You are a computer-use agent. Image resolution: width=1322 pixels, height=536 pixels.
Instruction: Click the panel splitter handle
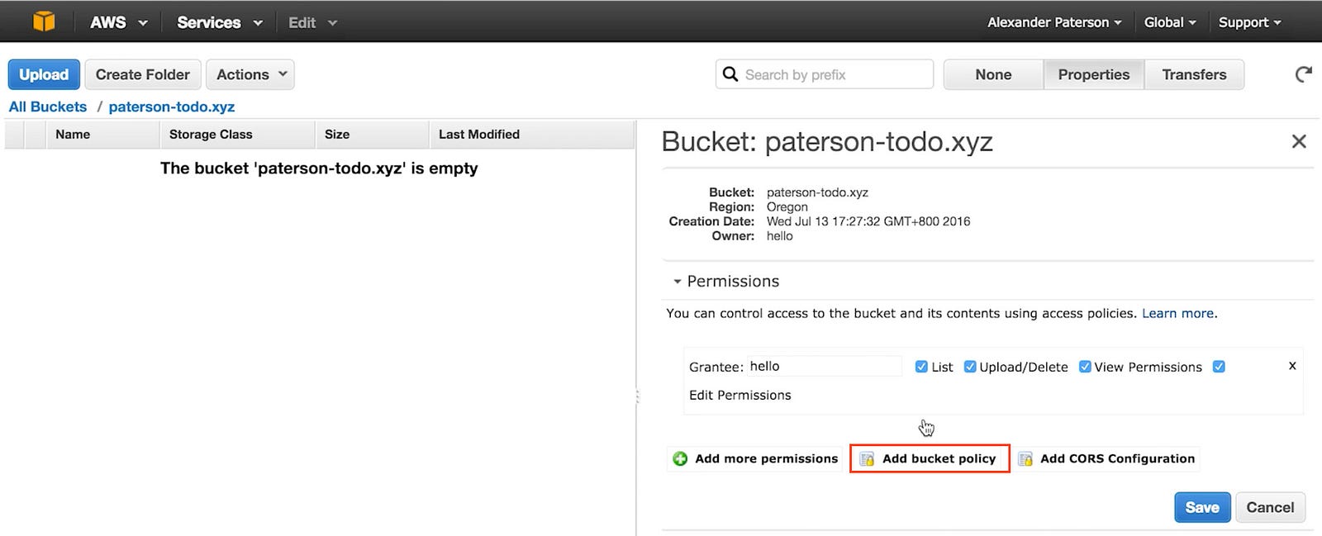click(x=637, y=396)
